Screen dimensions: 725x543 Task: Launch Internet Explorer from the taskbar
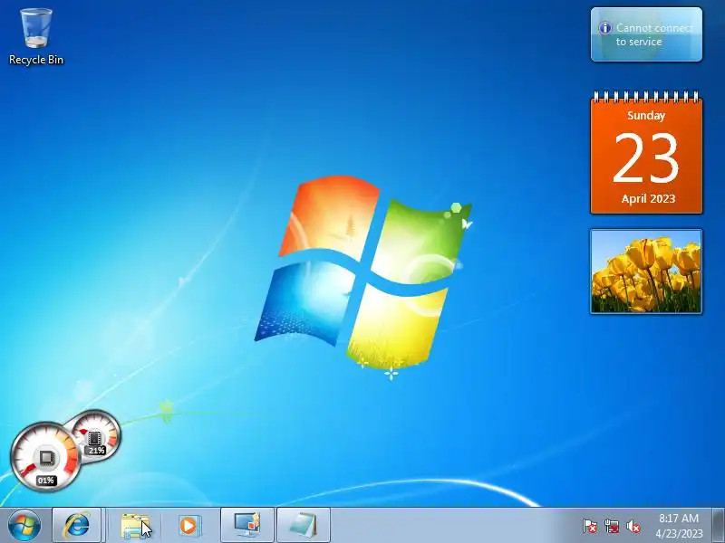(77, 525)
